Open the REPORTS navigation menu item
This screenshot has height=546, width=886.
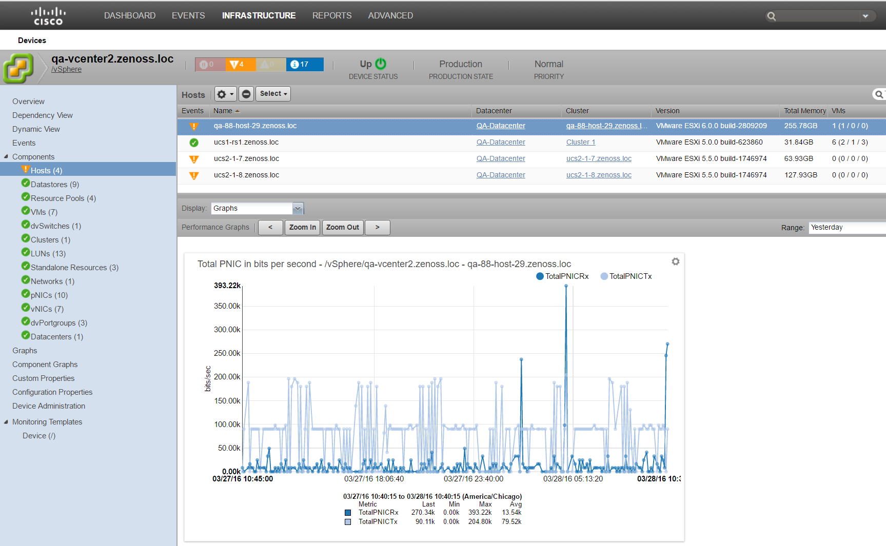click(x=331, y=15)
